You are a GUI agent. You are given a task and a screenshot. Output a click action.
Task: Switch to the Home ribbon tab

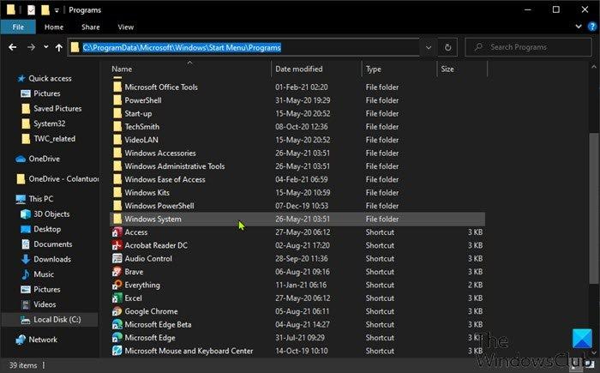pos(54,27)
